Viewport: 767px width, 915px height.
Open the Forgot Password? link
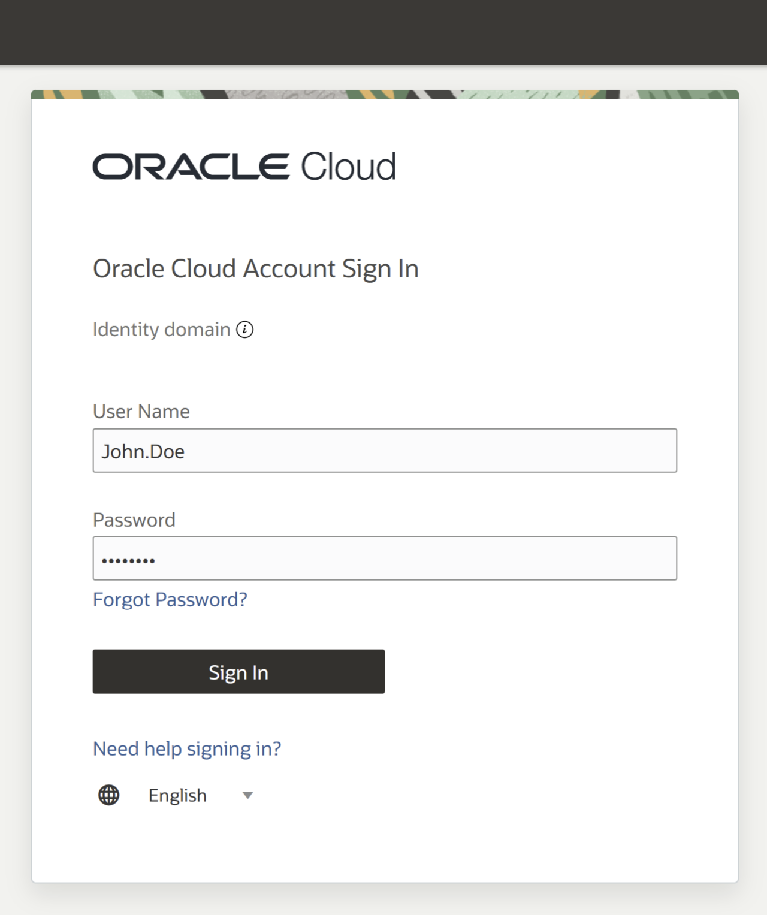click(x=170, y=600)
